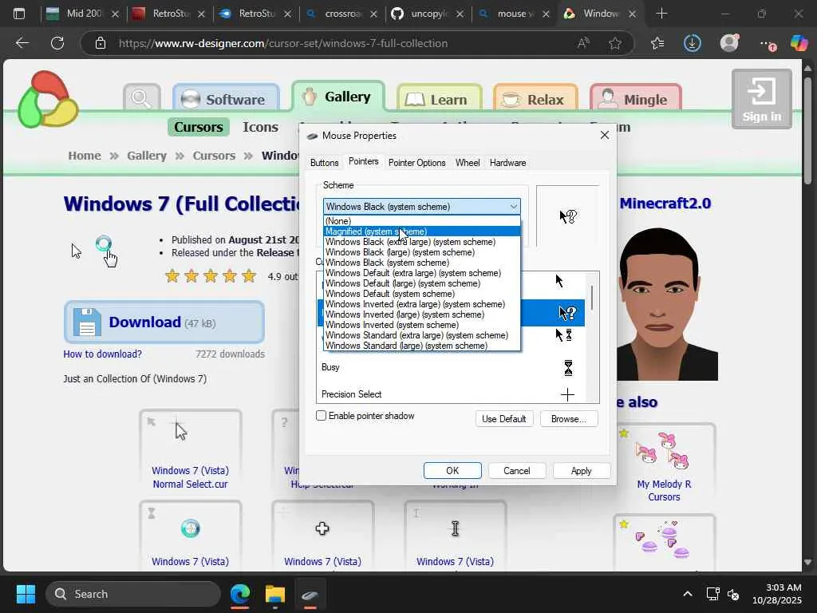Enable pointer shadow checkbox
The height and width of the screenshot is (613, 817).
tap(321, 415)
